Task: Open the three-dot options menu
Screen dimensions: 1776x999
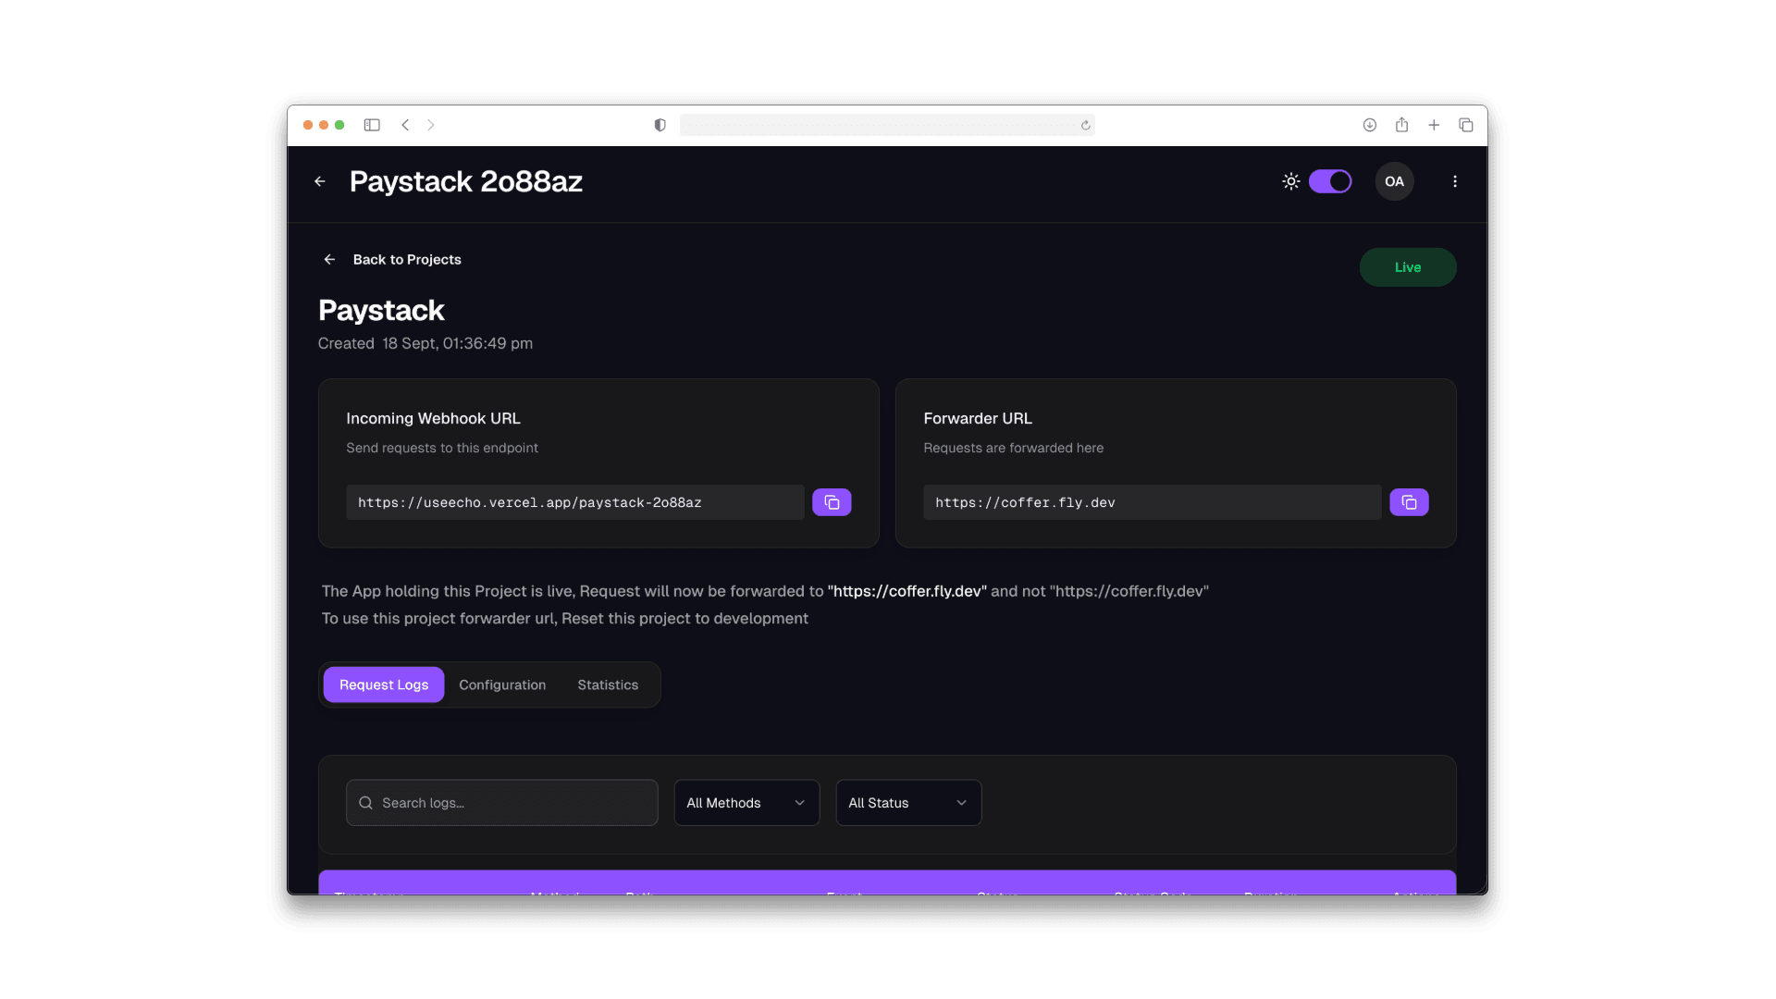Action: pos(1454,181)
